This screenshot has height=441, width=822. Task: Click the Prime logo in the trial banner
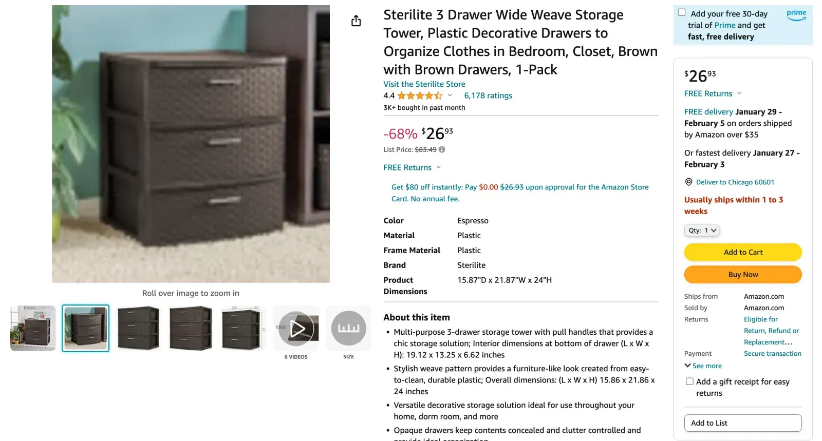(796, 15)
